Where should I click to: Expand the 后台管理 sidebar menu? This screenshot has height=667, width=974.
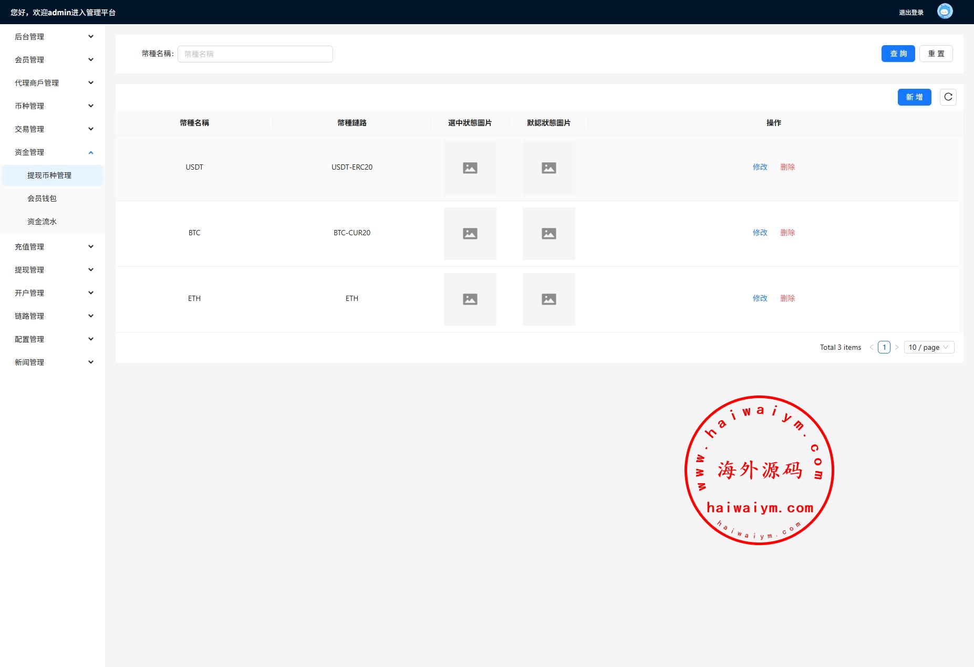(53, 37)
